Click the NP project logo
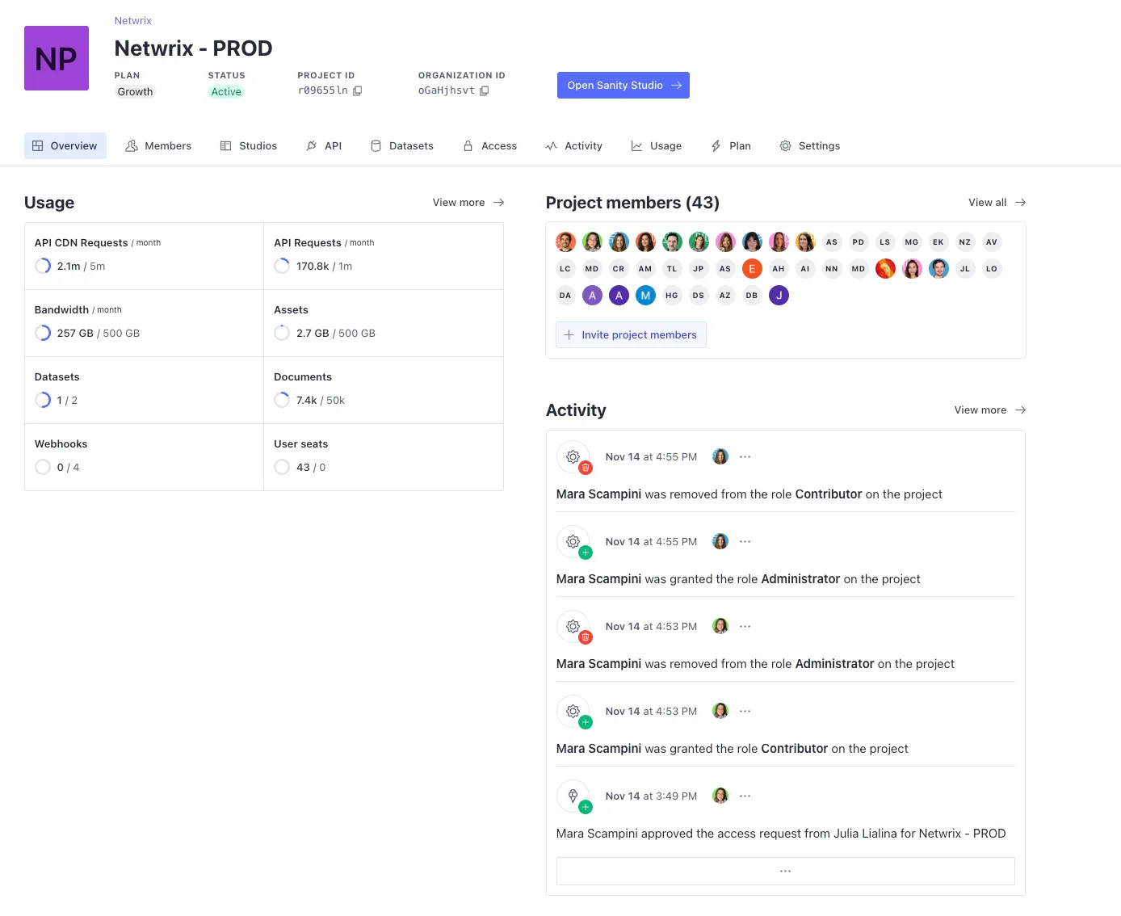This screenshot has height=916, width=1121. coord(57,58)
